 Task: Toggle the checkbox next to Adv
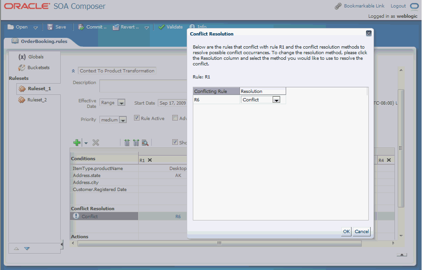(x=175, y=118)
